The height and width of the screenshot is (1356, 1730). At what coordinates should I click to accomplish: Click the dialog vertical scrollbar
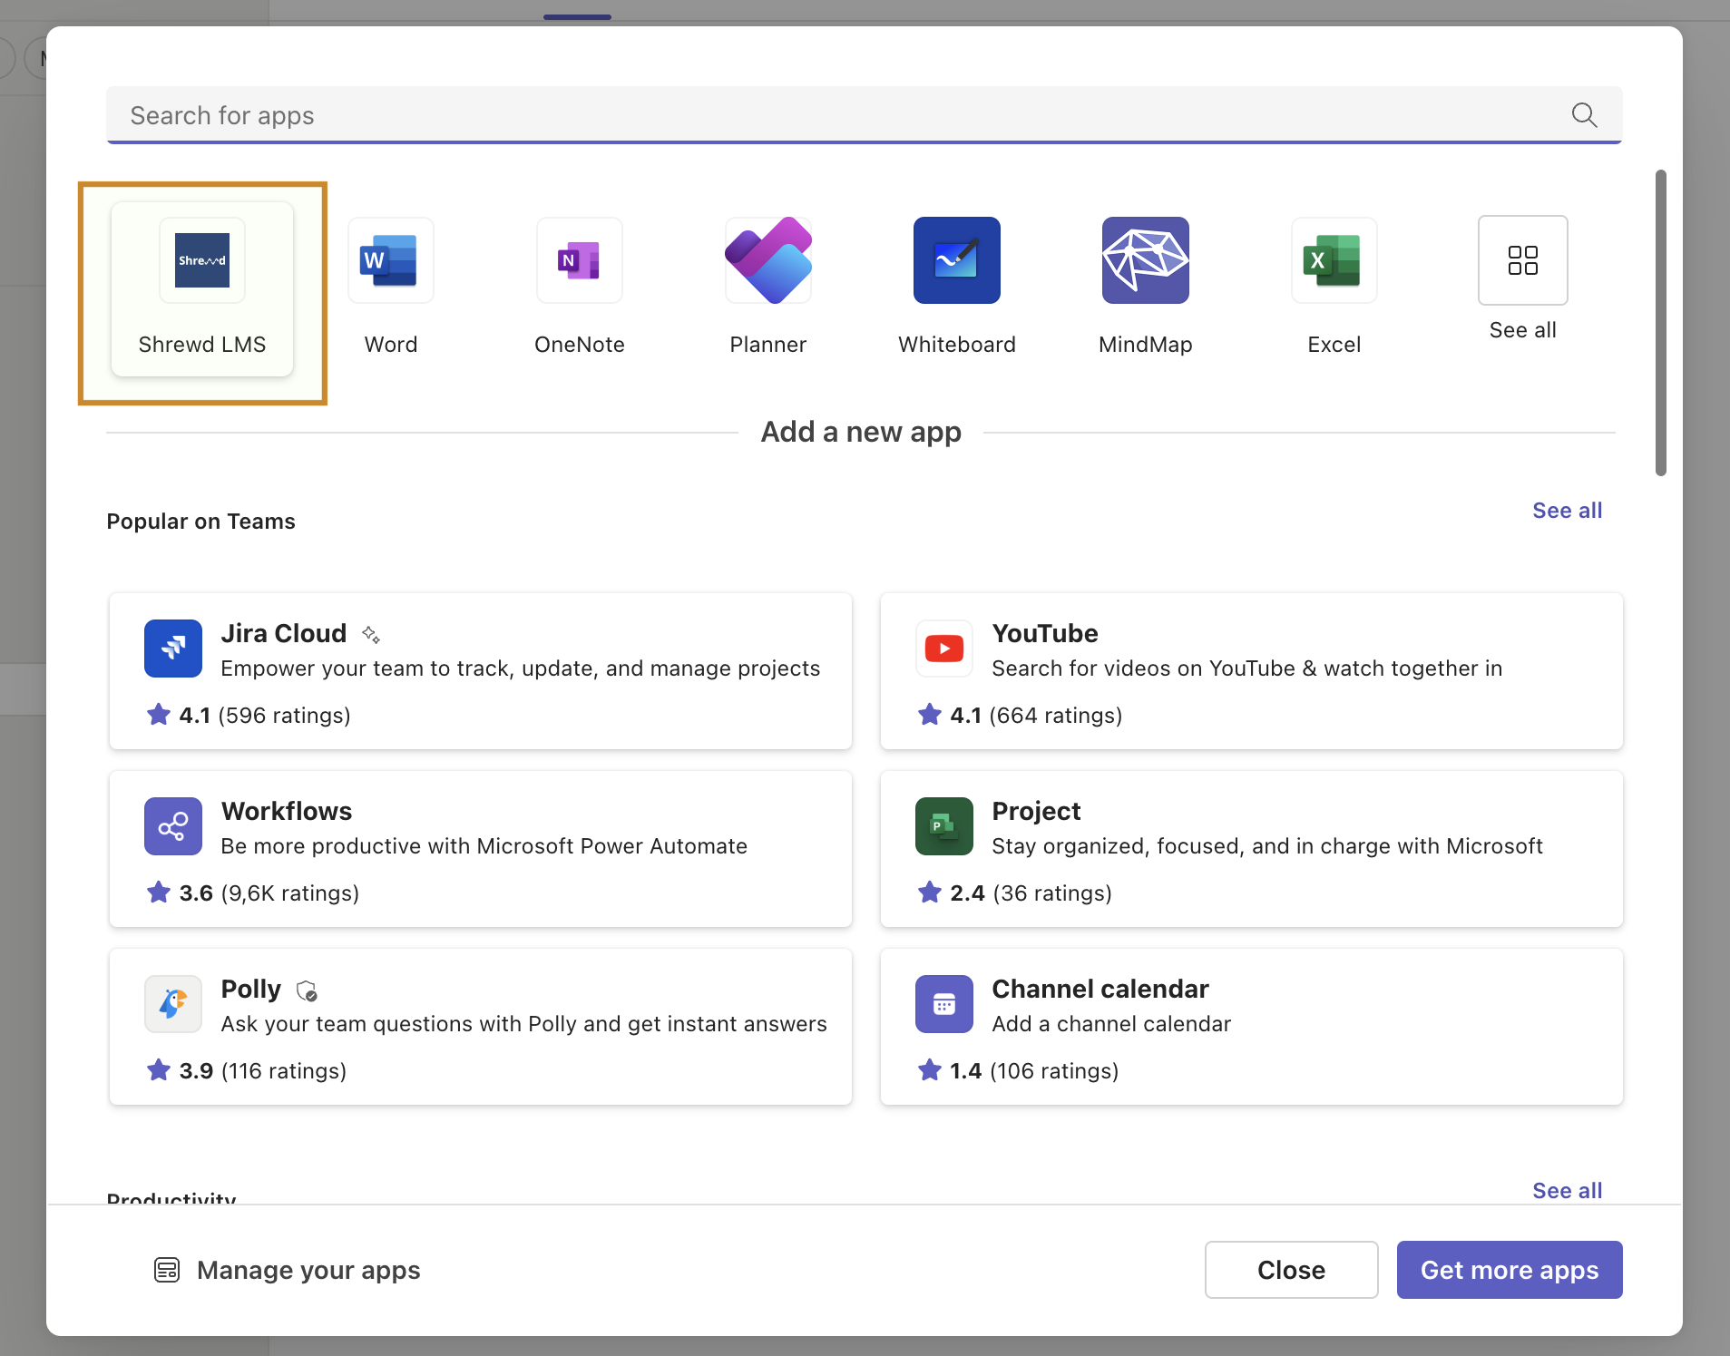[1660, 322]
